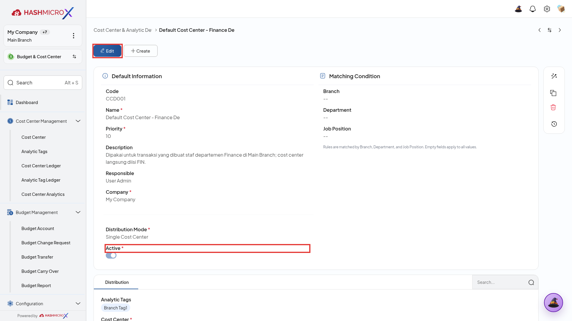Open the floating wizard assistant button
The width and height of the screenshot is (572, 321).
pos(554,303)
